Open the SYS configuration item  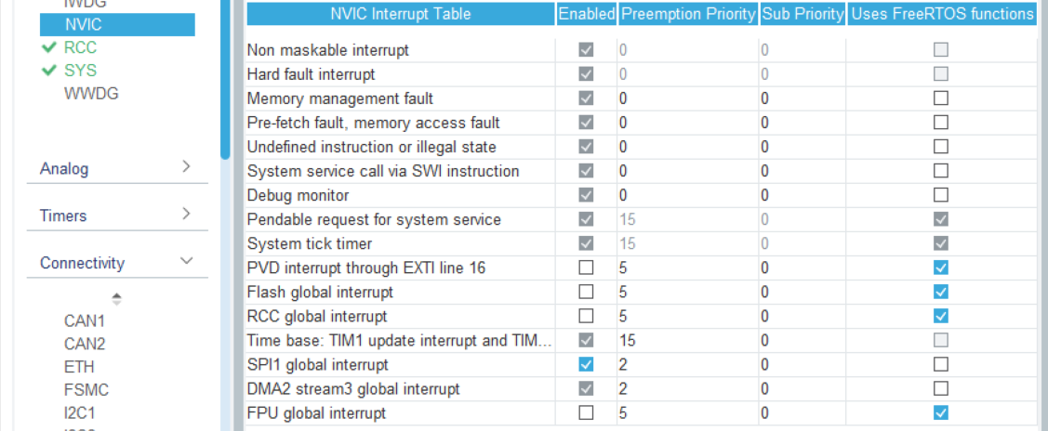(x=80, y=71)
